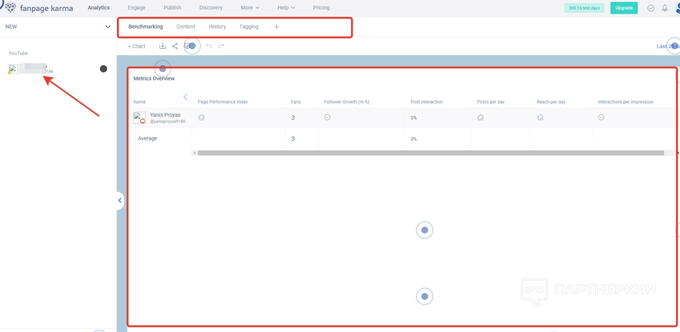The height and width of the screenshot is (332, 680).
Task: Click the share icon in toolbar
Action: click(x=175, y=46)
